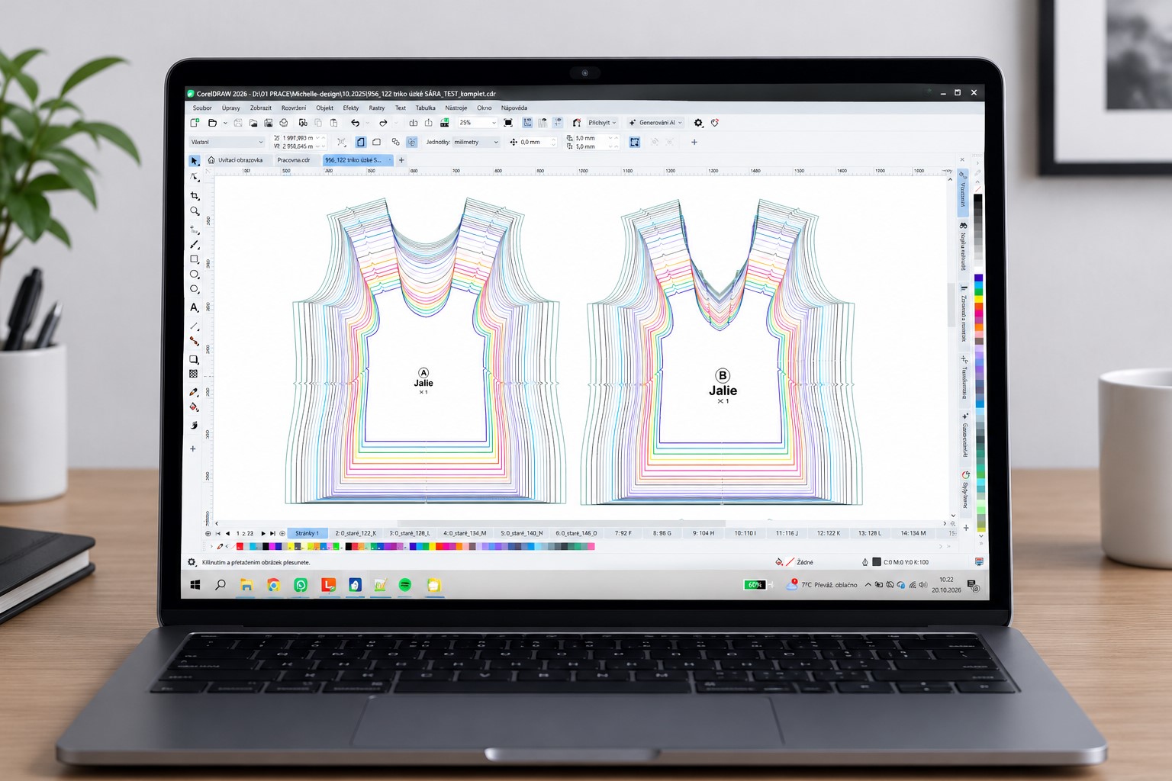1172x781 pixels.
Task: Click the Redo arrow in toolbar
Action: click(x=383, y=123)
